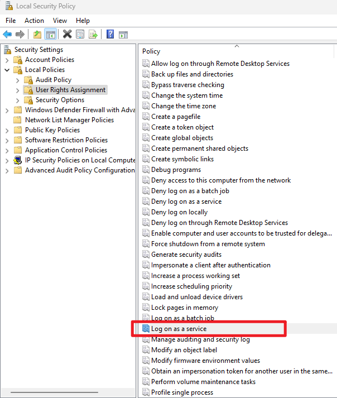The image size is (337, 398).
Task: Open the Action menu
Action: [34, 21]
